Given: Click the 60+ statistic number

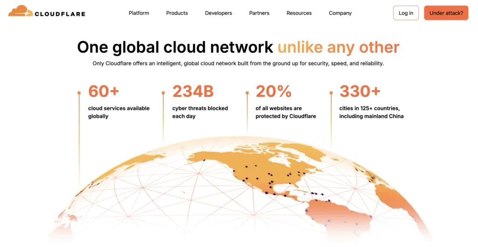Looking at the screenshot, I should 104,91.
